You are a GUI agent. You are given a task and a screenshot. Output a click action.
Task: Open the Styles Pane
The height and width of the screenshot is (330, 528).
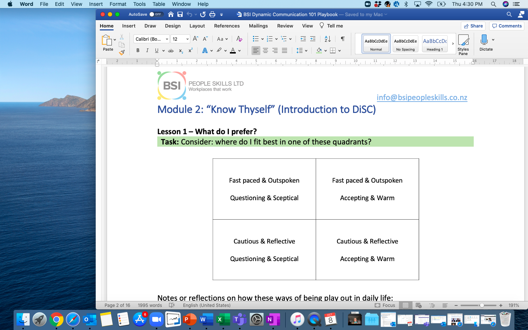point(463,45)
